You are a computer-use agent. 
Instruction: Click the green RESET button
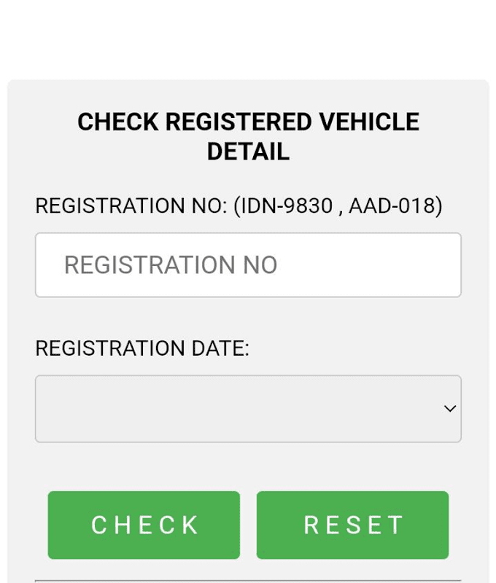352,525
